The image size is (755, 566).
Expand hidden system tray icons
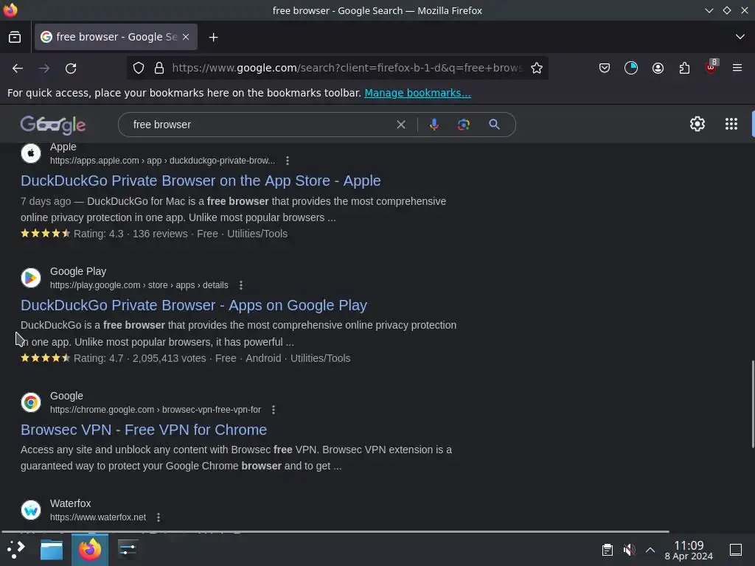point(650,550)
